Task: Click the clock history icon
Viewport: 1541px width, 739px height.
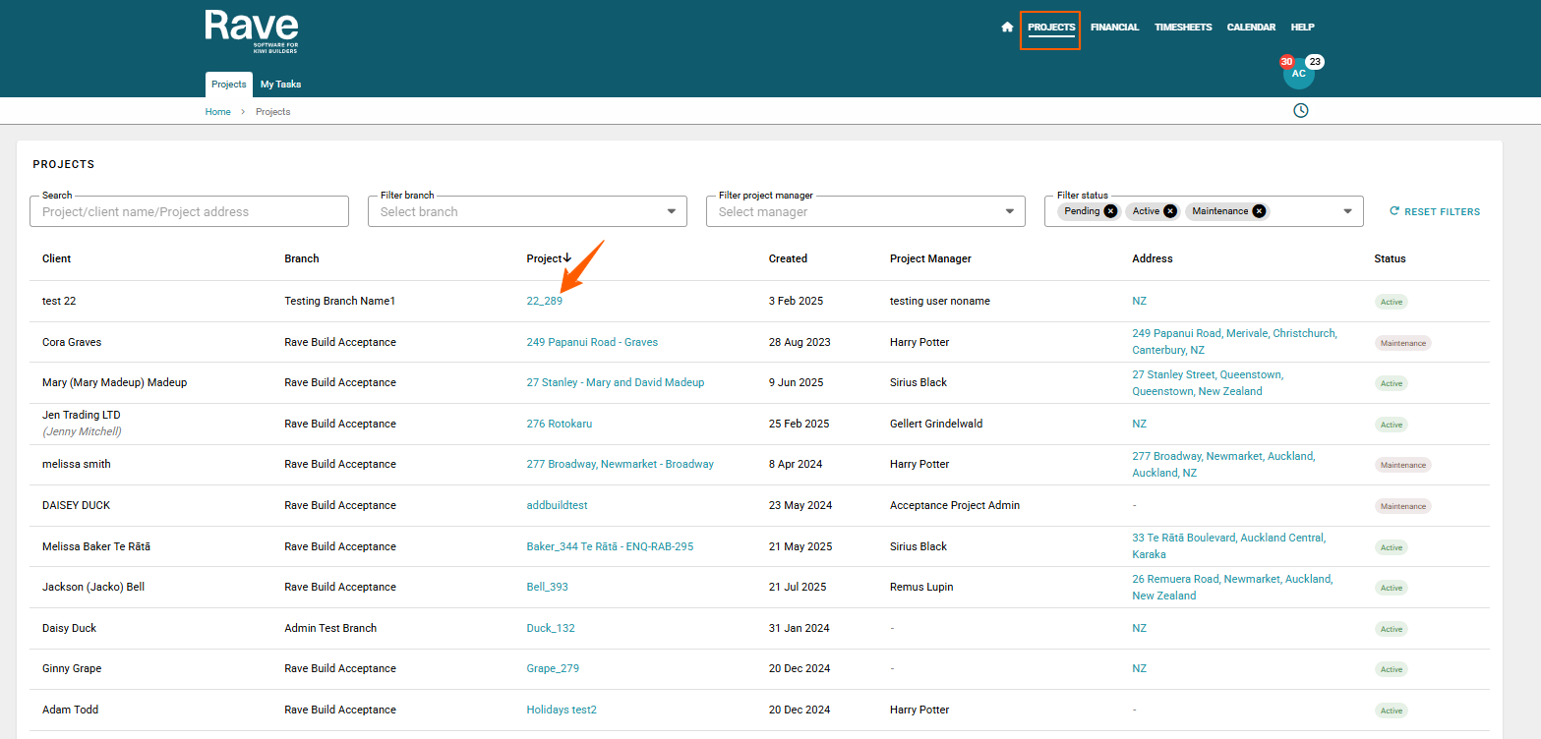Action: (1300, 110)
